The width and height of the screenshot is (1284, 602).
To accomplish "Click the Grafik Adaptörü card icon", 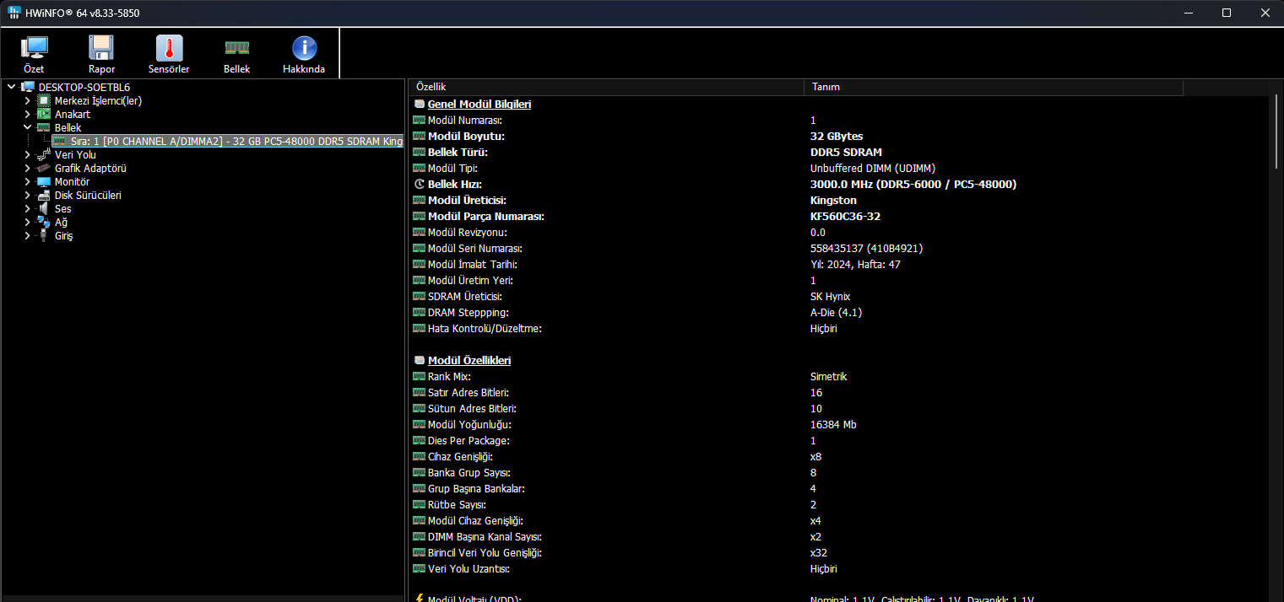I will click(44, 168).
